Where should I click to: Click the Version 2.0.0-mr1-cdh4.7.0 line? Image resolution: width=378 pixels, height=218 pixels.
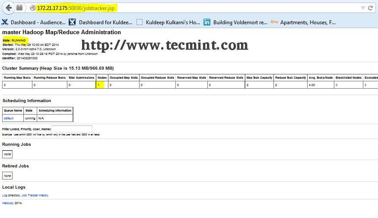29,49
